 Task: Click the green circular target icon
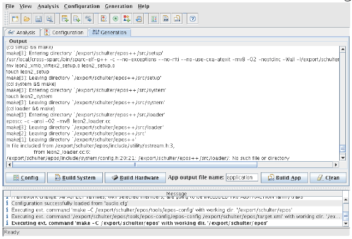click(115, 19)
